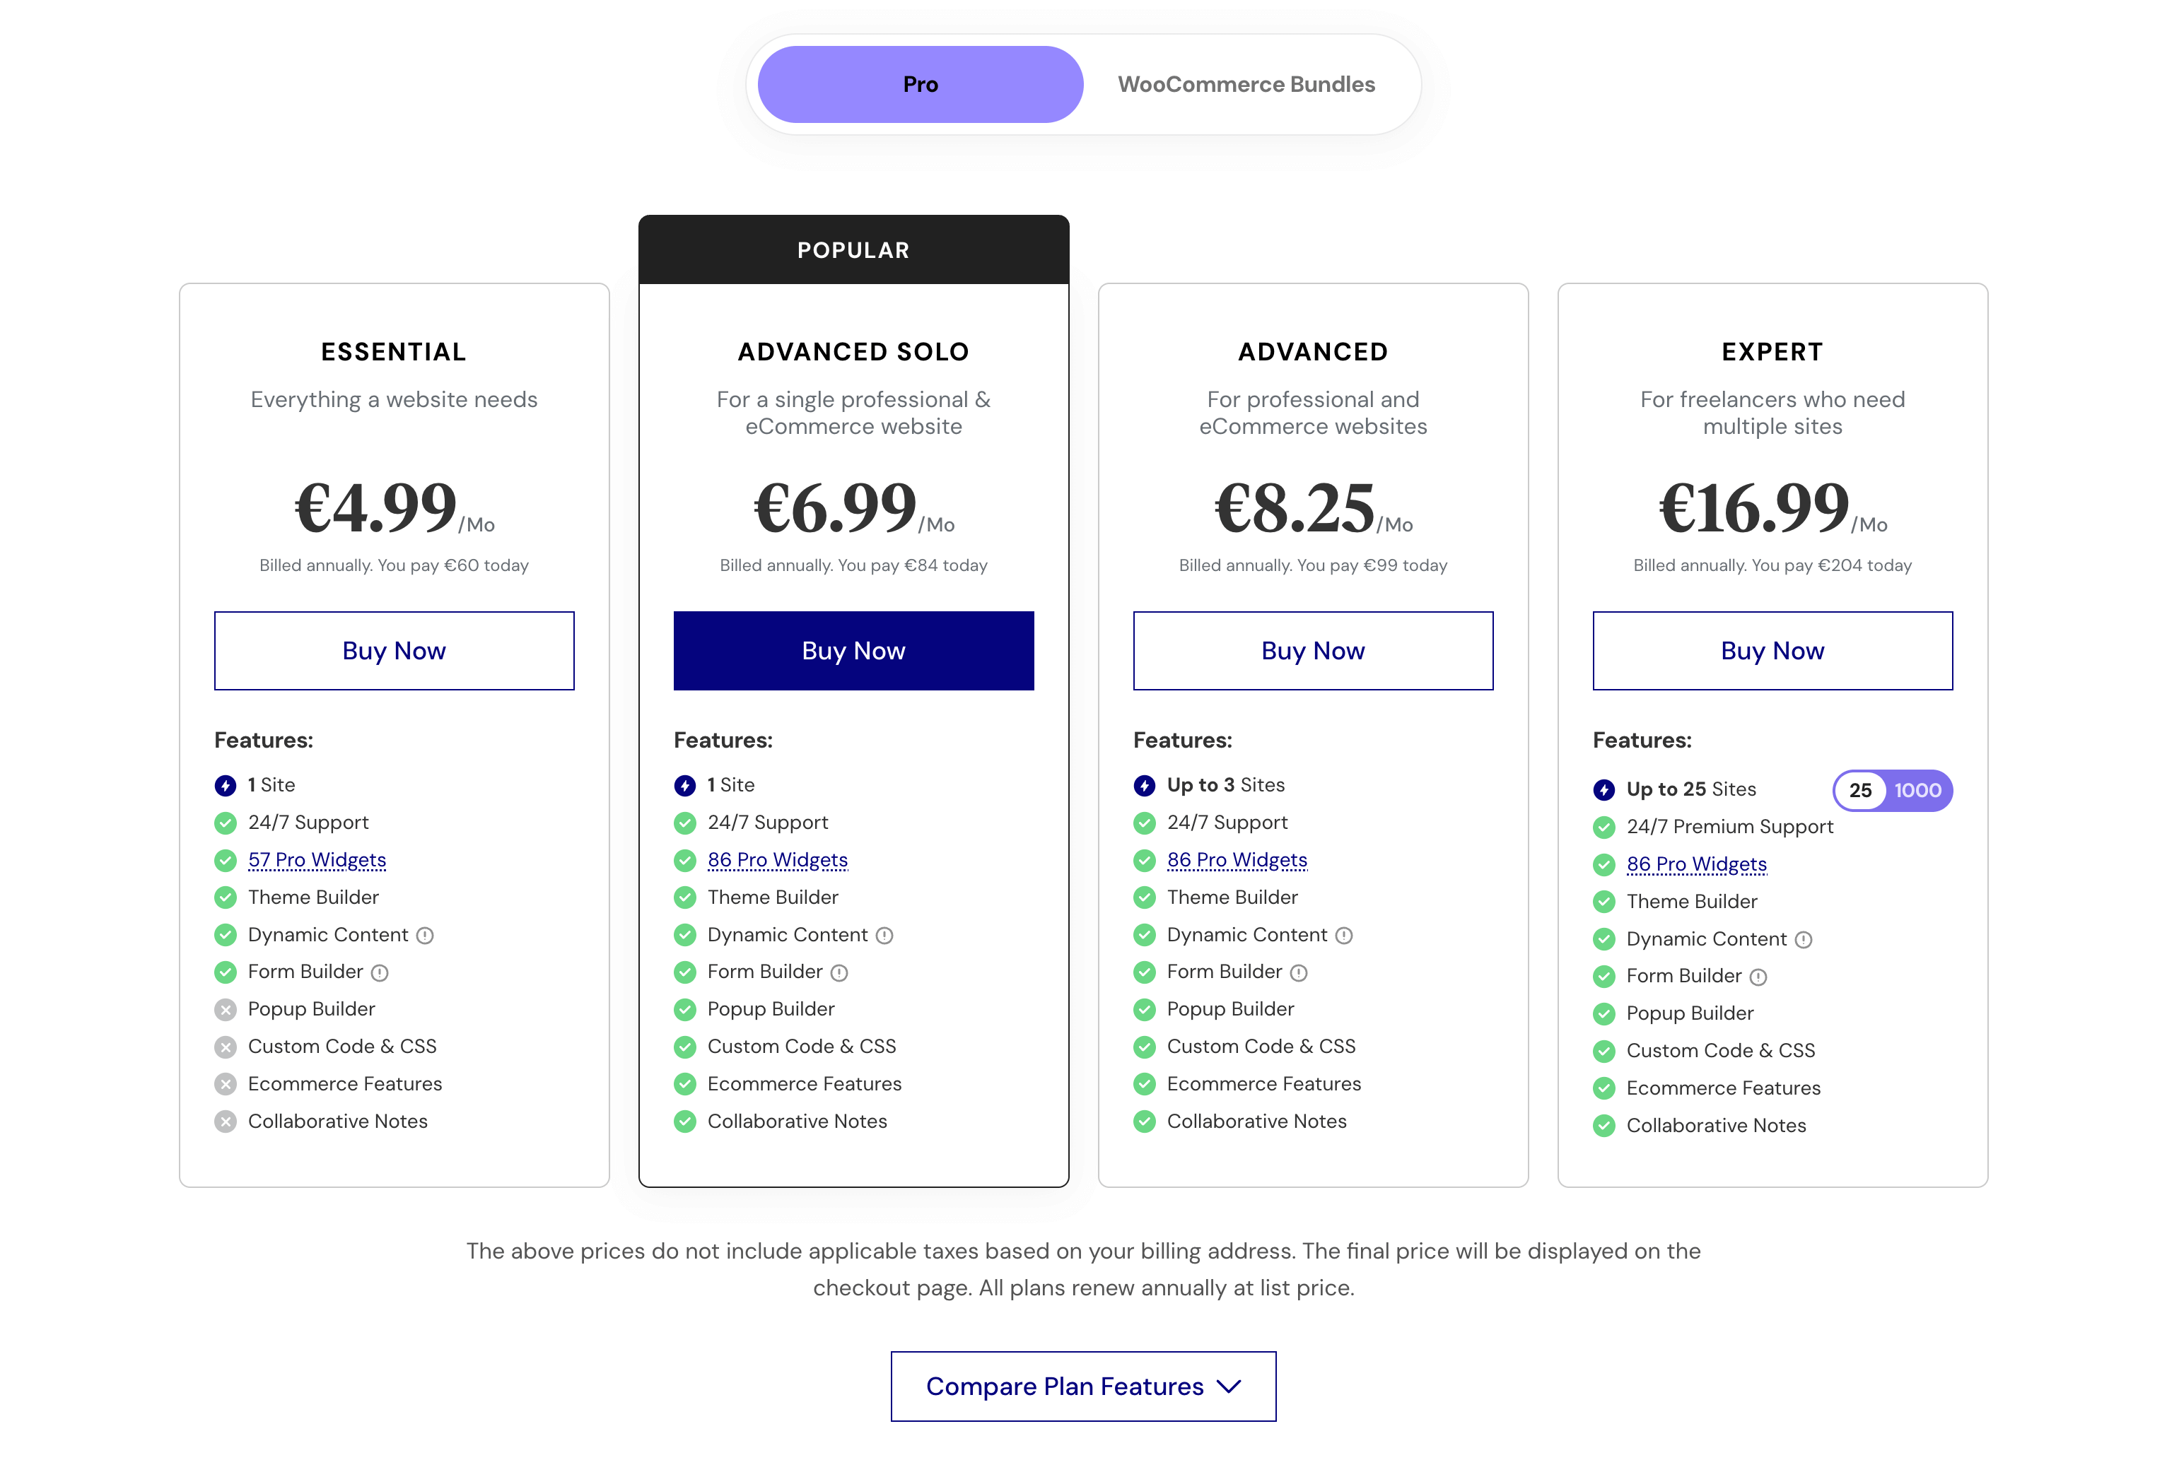Click info icon next to Expert Form Builder
The image size is (2179, 1460).
(x=1759, y=977)
